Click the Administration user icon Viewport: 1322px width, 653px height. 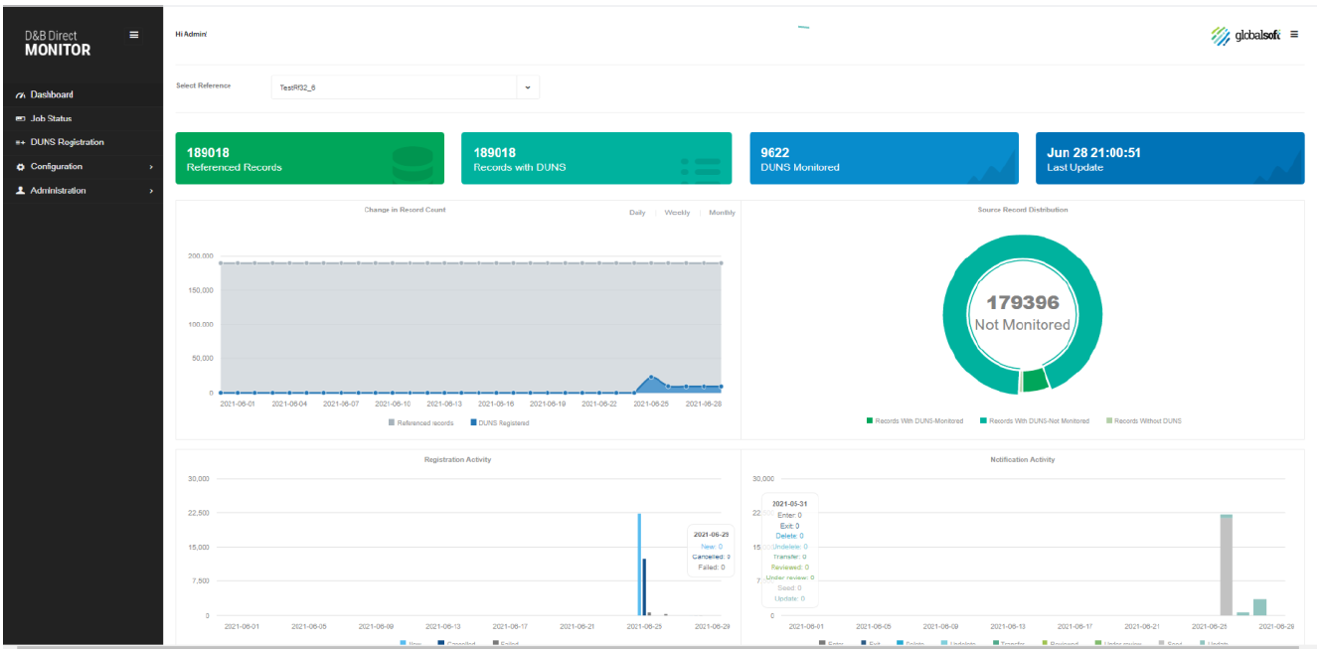20,190
